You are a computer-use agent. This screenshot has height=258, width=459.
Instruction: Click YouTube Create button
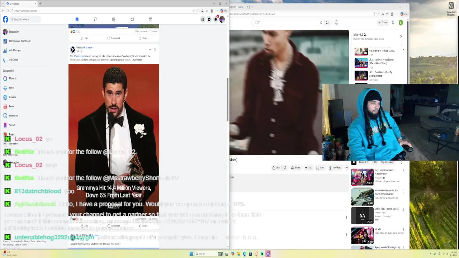(382, 23)
